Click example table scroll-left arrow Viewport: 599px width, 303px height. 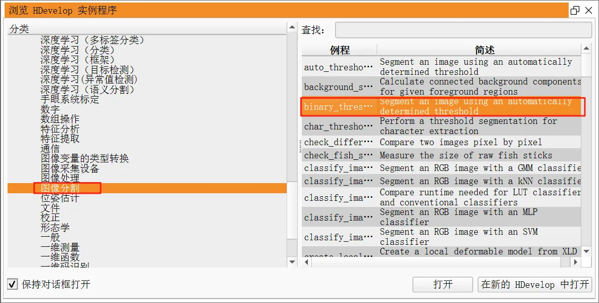[306, 262]
